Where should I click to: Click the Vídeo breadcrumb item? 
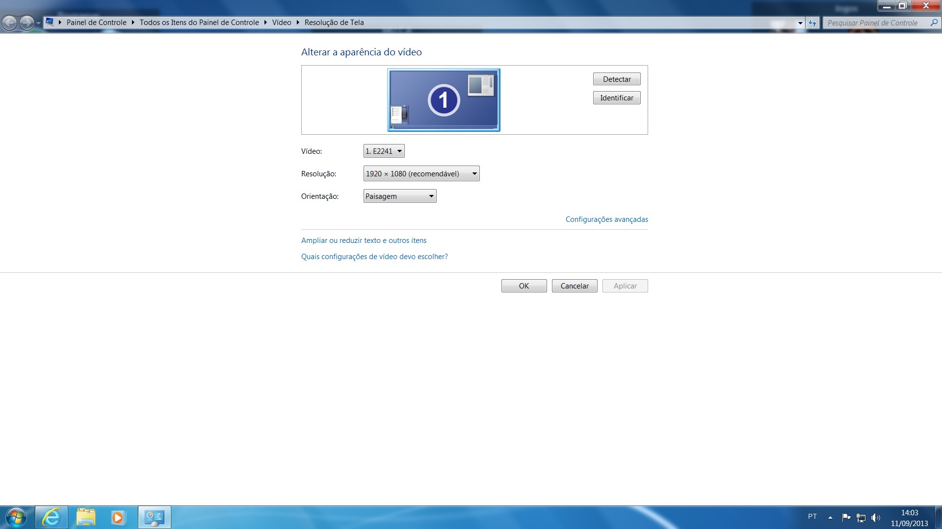tap(282, 23)
